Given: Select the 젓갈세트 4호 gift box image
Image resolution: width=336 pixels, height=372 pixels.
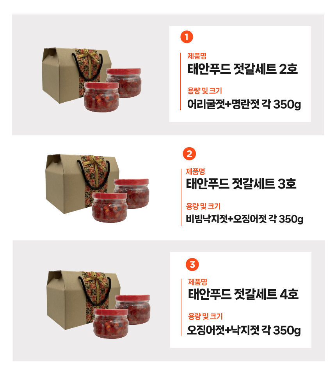Looking at the screenshot, I should 98,304.
